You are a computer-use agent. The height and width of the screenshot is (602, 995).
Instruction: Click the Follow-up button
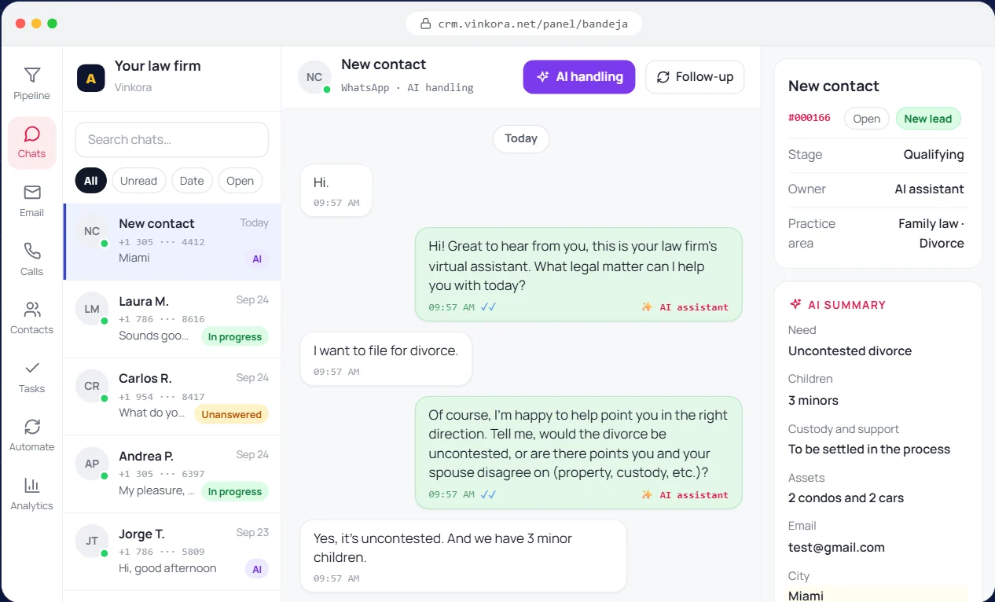click(695, 77)
